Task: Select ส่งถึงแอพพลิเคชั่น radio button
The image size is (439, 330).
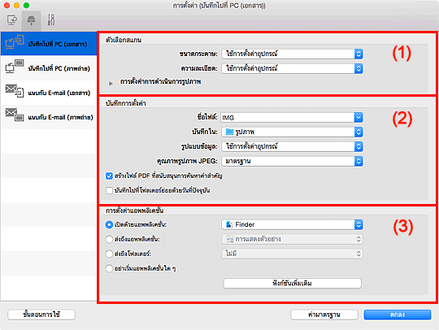Action: tap(109, 239)
